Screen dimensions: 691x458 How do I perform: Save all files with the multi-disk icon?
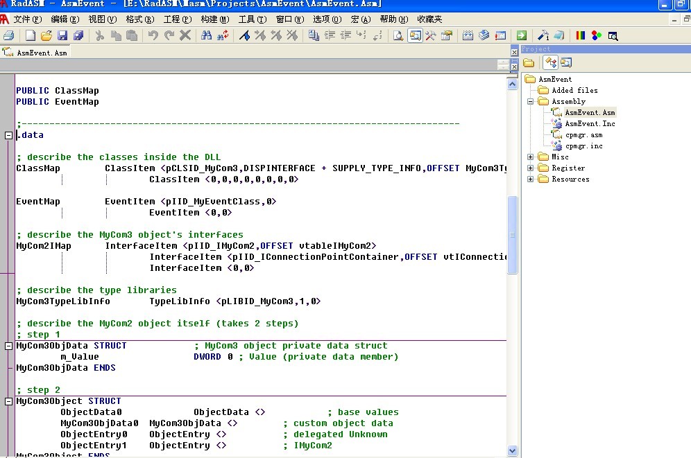coord(78,35)
